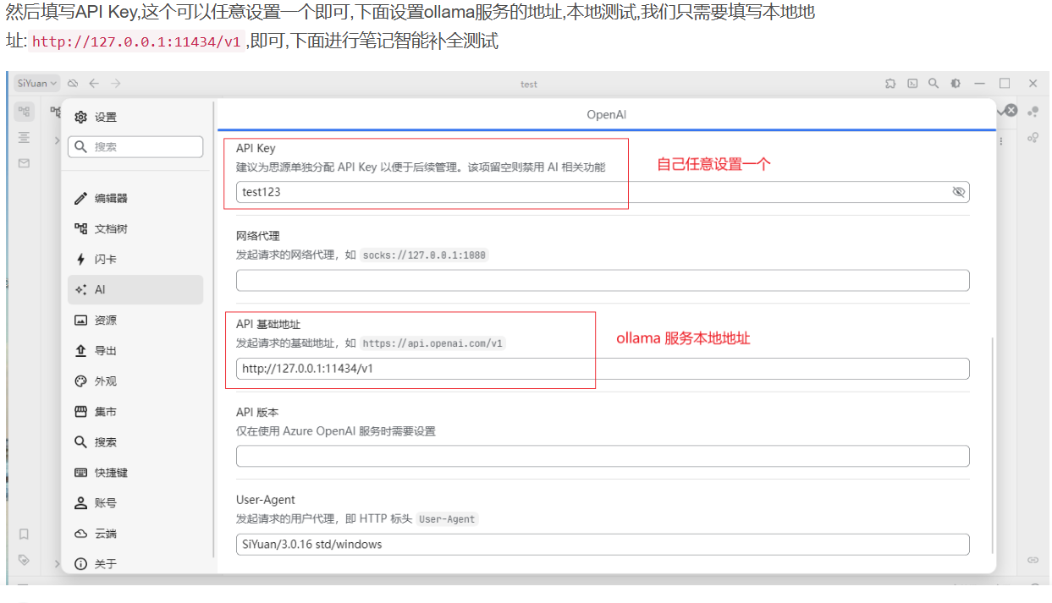Click the https://api.openai.com/v1 example text
Screen dimensions: 1052x603
click(x=432, y=343)
